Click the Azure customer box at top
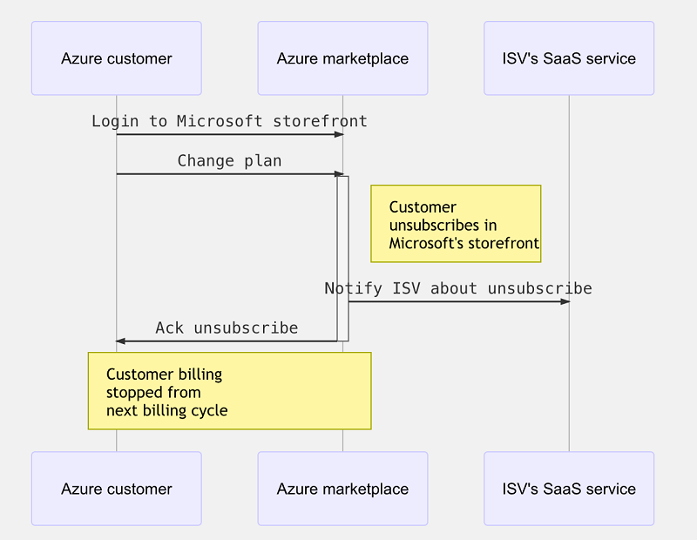697x540 pixels. [116, 57]
